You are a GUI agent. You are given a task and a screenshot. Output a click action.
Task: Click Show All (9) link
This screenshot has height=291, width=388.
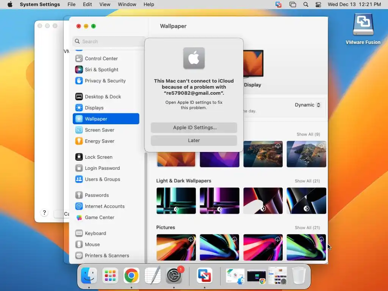coord(308,135)
